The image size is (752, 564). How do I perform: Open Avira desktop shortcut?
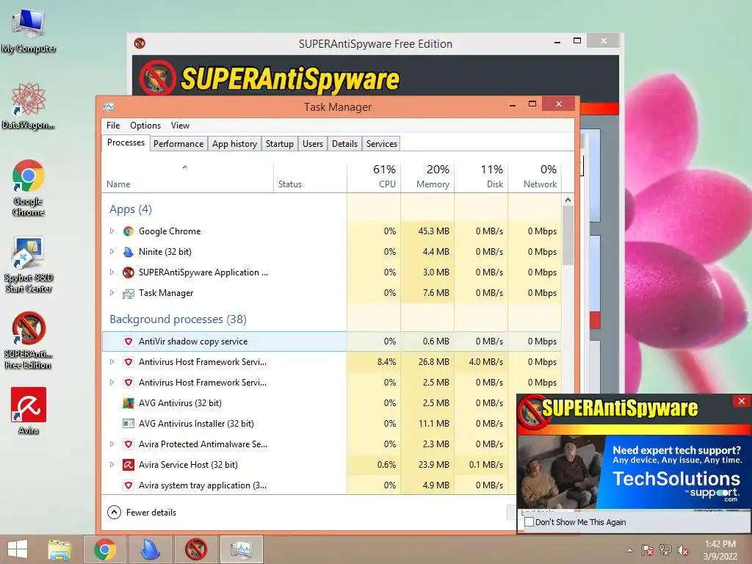click(x=29, y=411)
